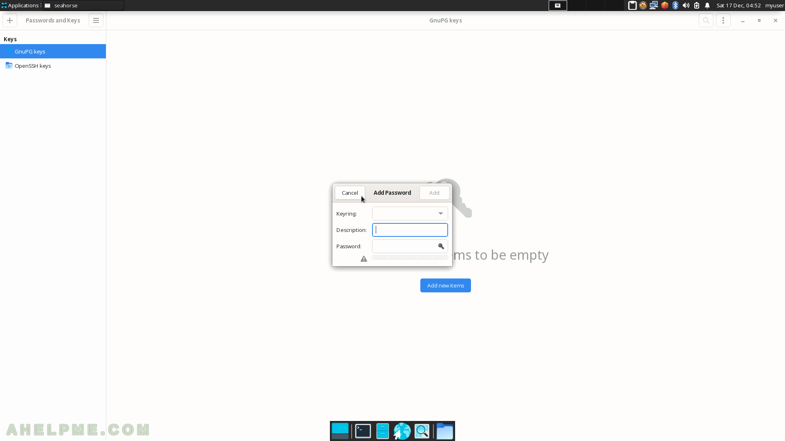Open the search icon in the seahorse header

tap(706, 20)
